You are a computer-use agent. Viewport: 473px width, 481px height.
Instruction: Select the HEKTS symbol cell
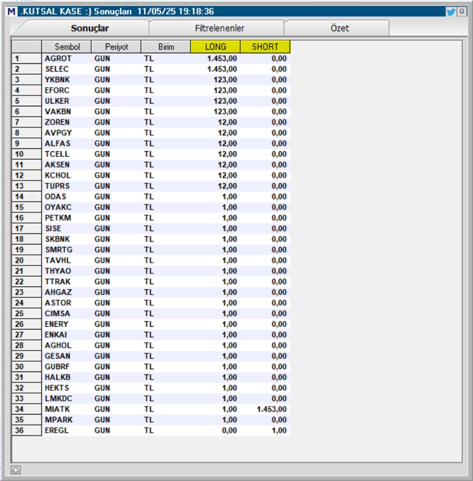[67, 388]
